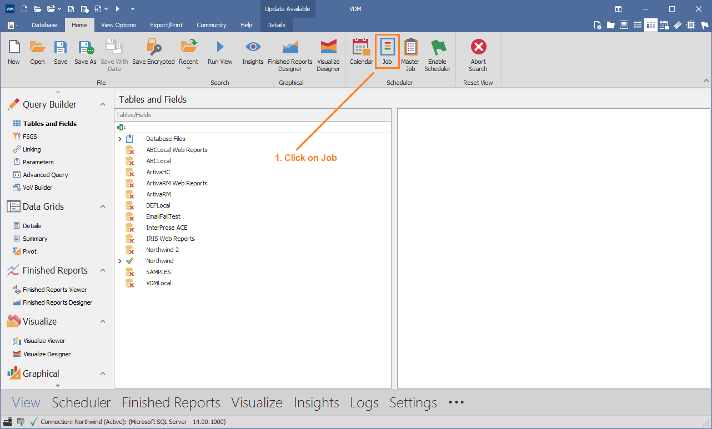
Task: Go to Scheduler in bottom navigation
Action: tap(81, 402)
